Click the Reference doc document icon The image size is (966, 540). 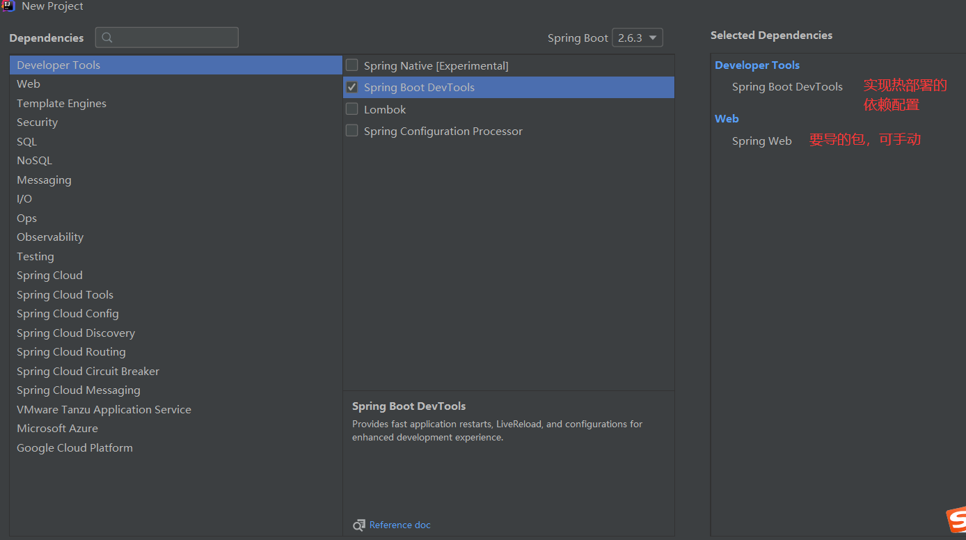tap(358, 525)
